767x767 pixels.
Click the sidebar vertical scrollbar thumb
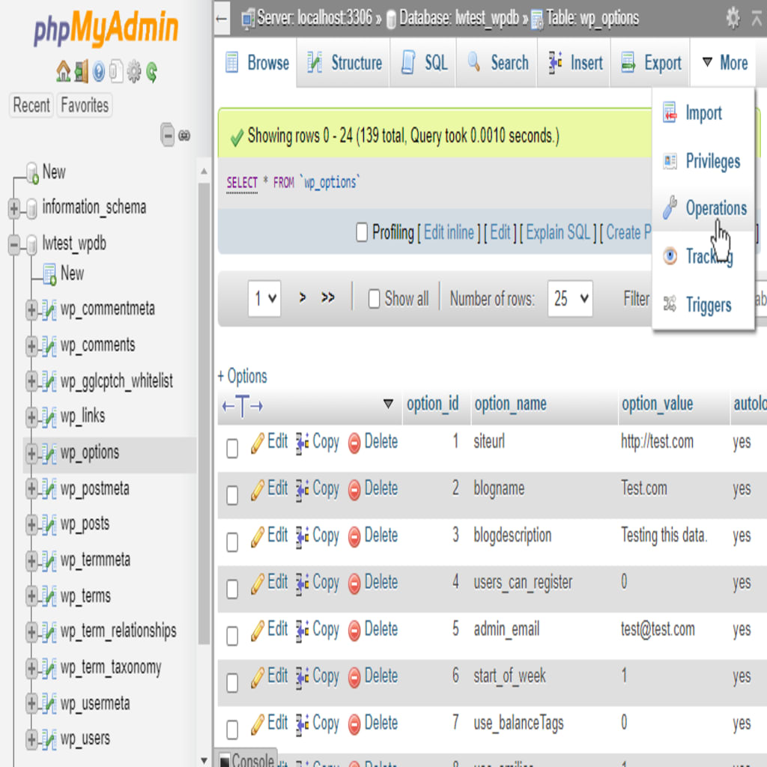(204, 413)
